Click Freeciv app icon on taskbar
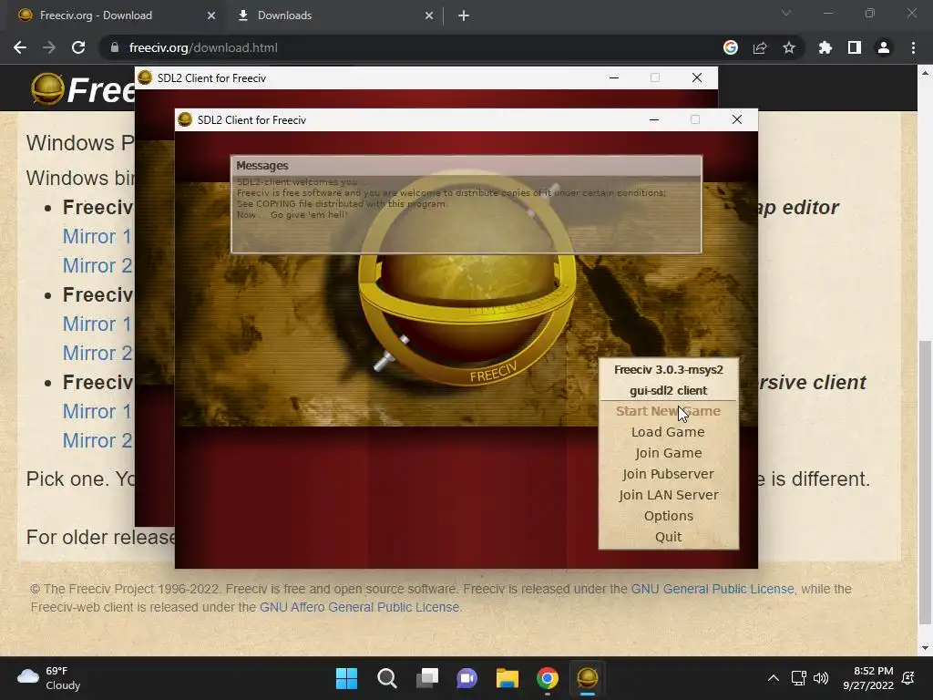 (x=588, y=678)
